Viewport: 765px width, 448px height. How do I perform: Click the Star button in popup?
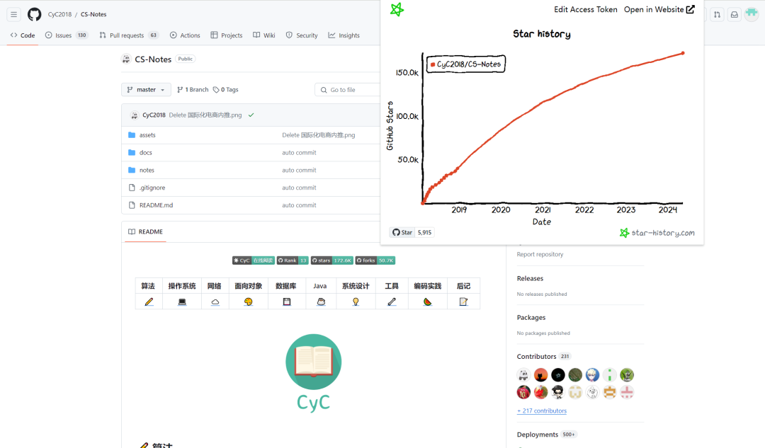click(402, 233)
